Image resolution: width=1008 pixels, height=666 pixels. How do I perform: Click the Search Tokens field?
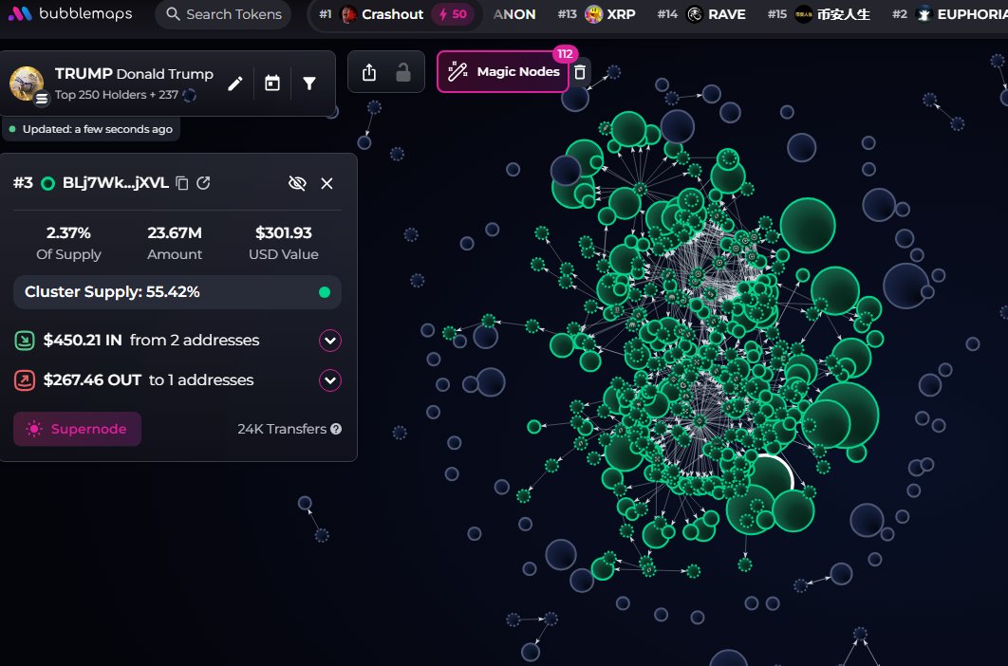(x=224, y=14)
